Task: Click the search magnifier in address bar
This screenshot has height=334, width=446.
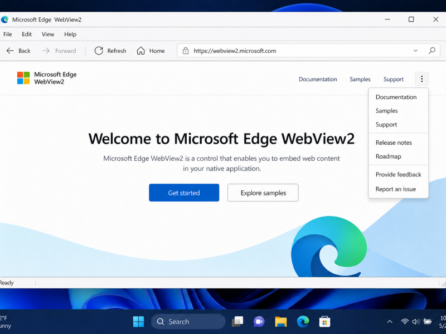Action: [x=432, y=51]
